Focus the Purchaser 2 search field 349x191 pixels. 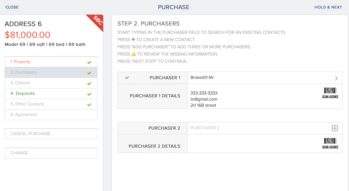(x=258, y=128)
